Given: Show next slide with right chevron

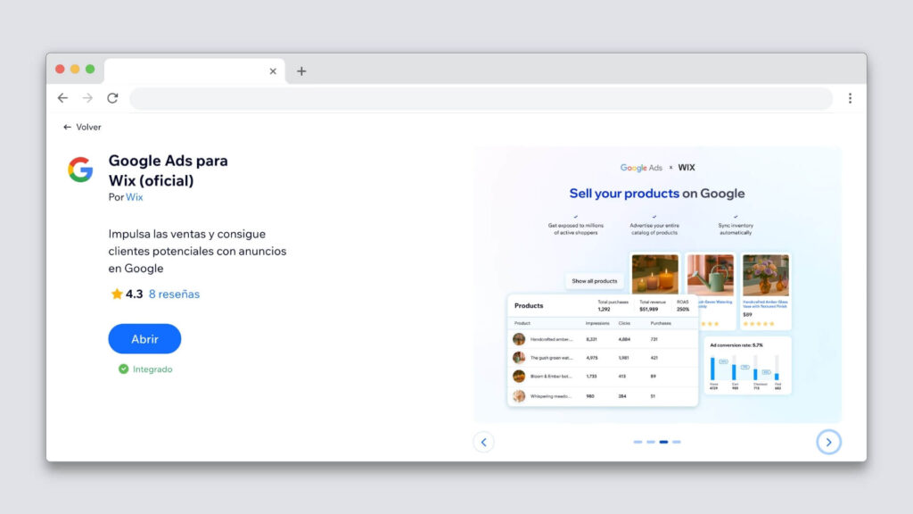Looking at the screenshot, I should tap(828, 443).
